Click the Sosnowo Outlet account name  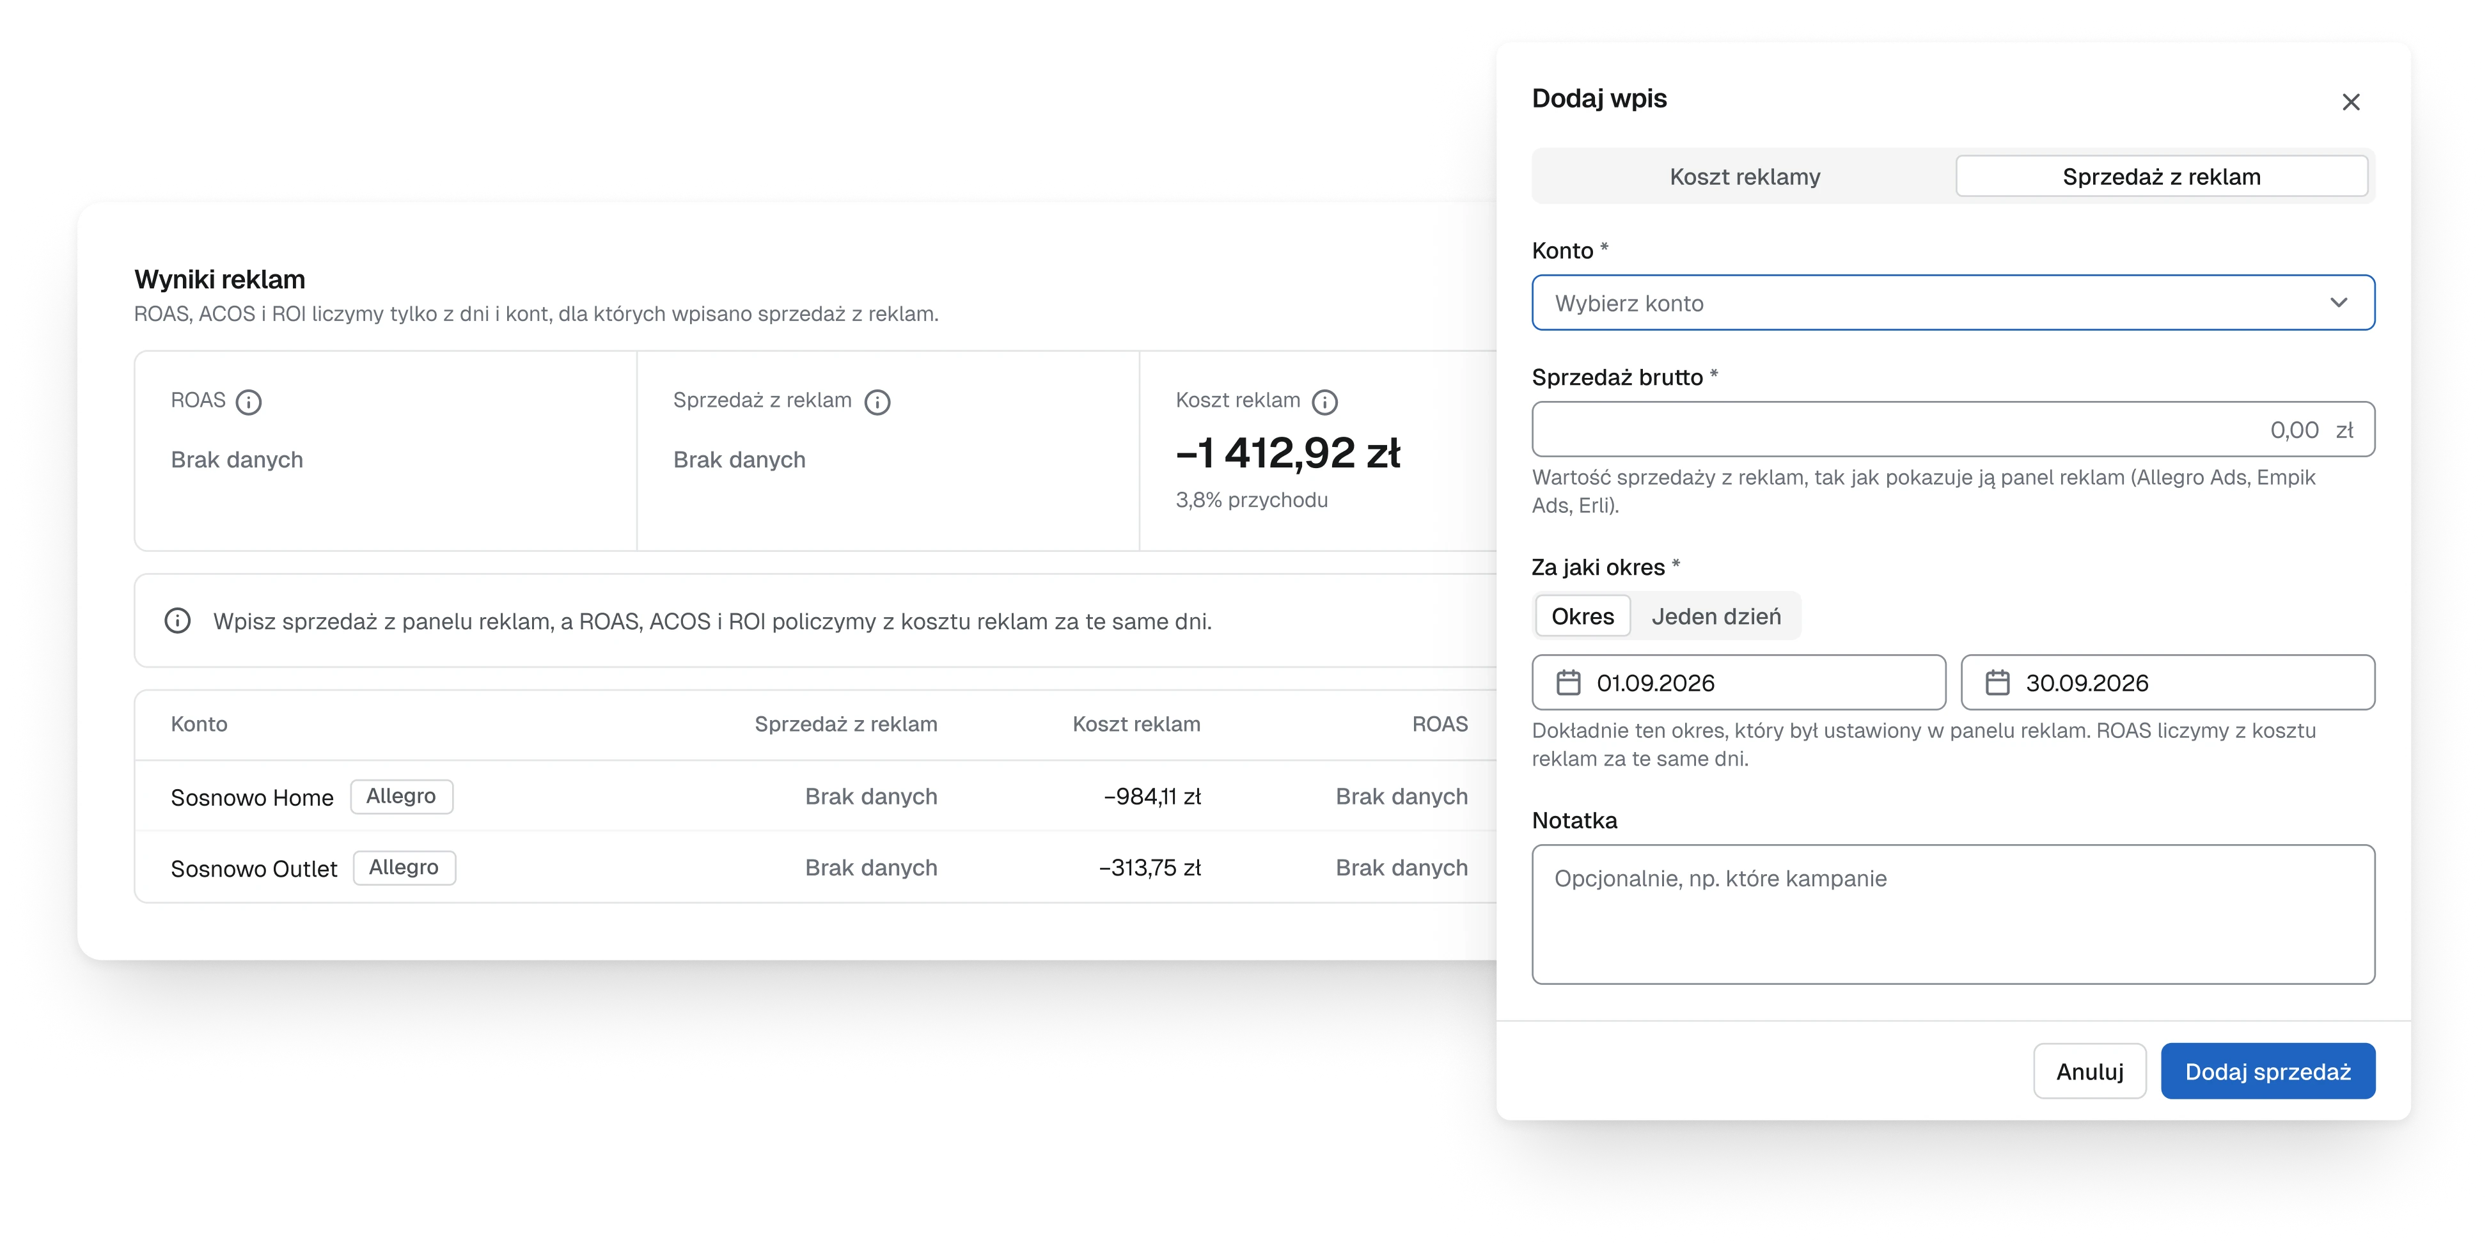pyautogui.click(x=254, y=869)
